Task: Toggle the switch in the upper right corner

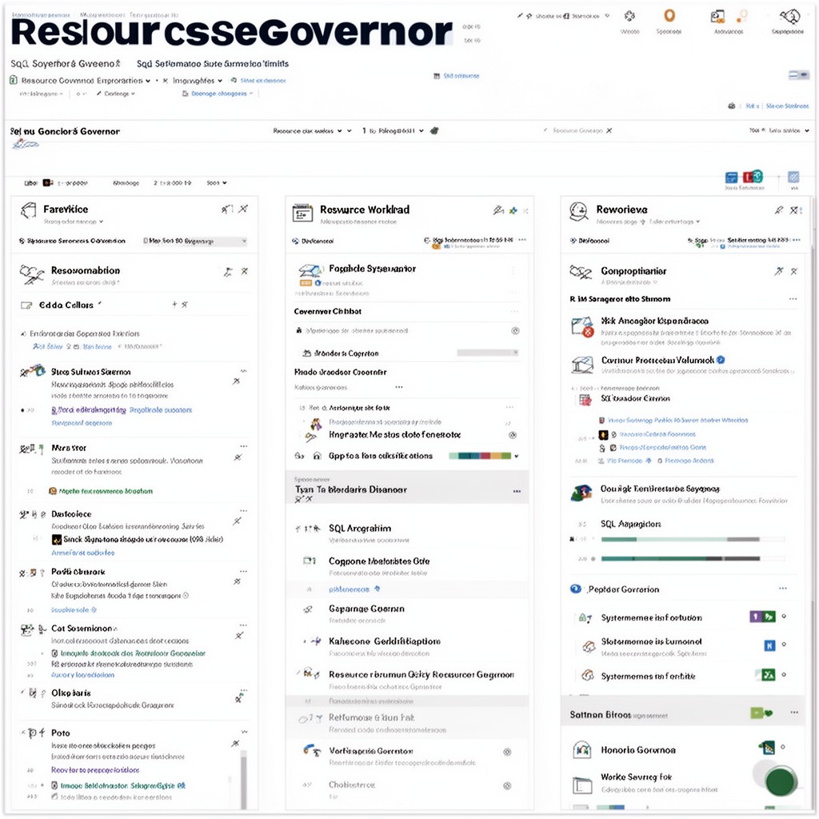Action: pyautogui.click(x=799, y=75)
